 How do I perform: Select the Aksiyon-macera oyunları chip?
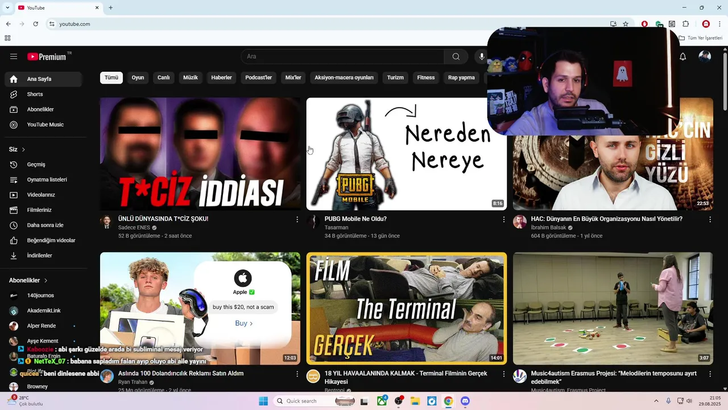click(x=344, y=77)
